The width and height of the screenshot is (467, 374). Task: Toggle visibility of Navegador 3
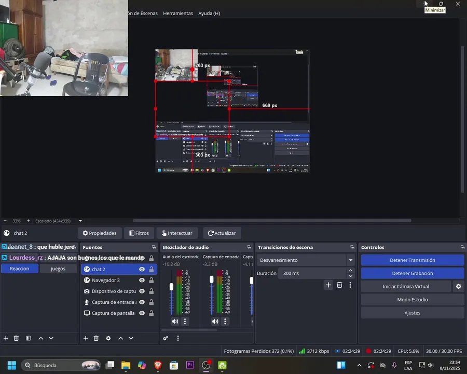(142, 280)
